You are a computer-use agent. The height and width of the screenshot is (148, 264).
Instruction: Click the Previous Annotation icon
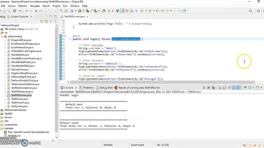(150, 11)
